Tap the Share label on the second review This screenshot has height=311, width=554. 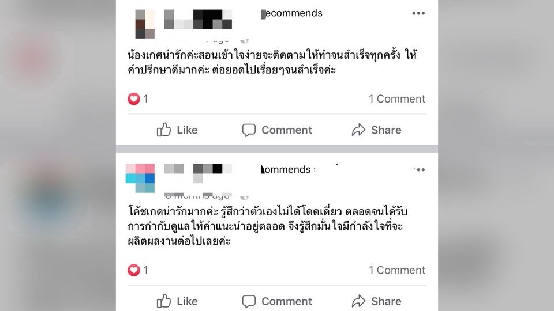[386, 301]
